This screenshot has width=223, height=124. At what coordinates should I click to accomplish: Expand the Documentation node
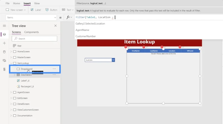coord(11,115)
